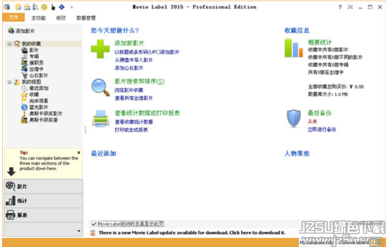Click the 收藏中共有0部影片 statistic text
Viewport: 386px width, 247px height.
click(x=328, y=49)
